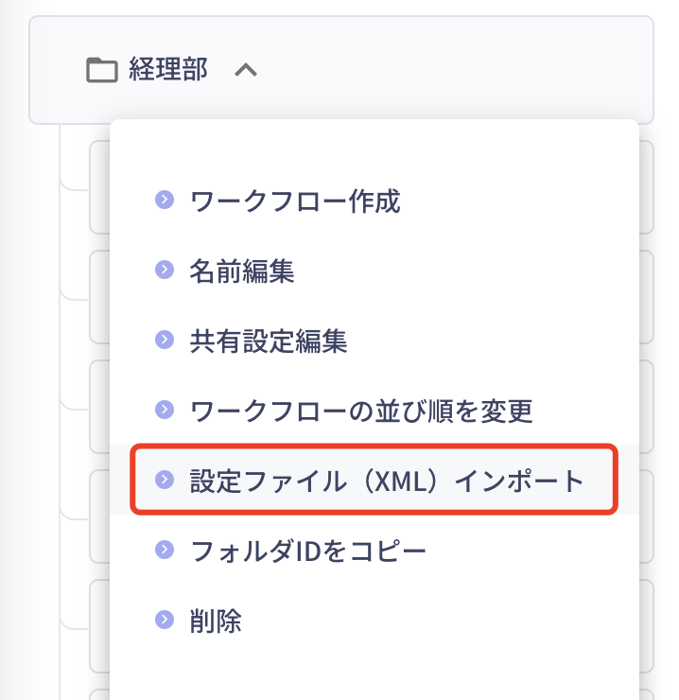
Task: Choose ワークフロー作成 from the menu
Action: [x=295, y=201]
